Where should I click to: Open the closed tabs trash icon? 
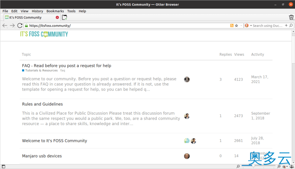291,17
